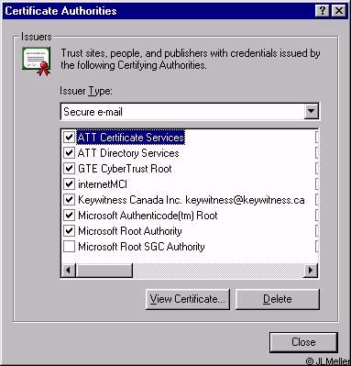Click the View Certificate... button
The image size is (351, 366).
(188, 299)
